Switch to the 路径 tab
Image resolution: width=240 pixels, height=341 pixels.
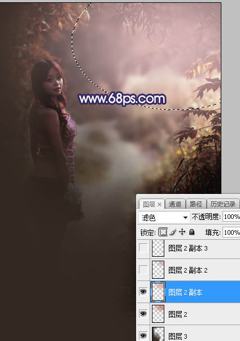(x=196, y=204)
